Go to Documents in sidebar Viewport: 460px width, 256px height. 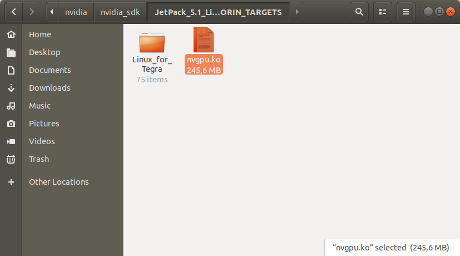tap(50, 70)
